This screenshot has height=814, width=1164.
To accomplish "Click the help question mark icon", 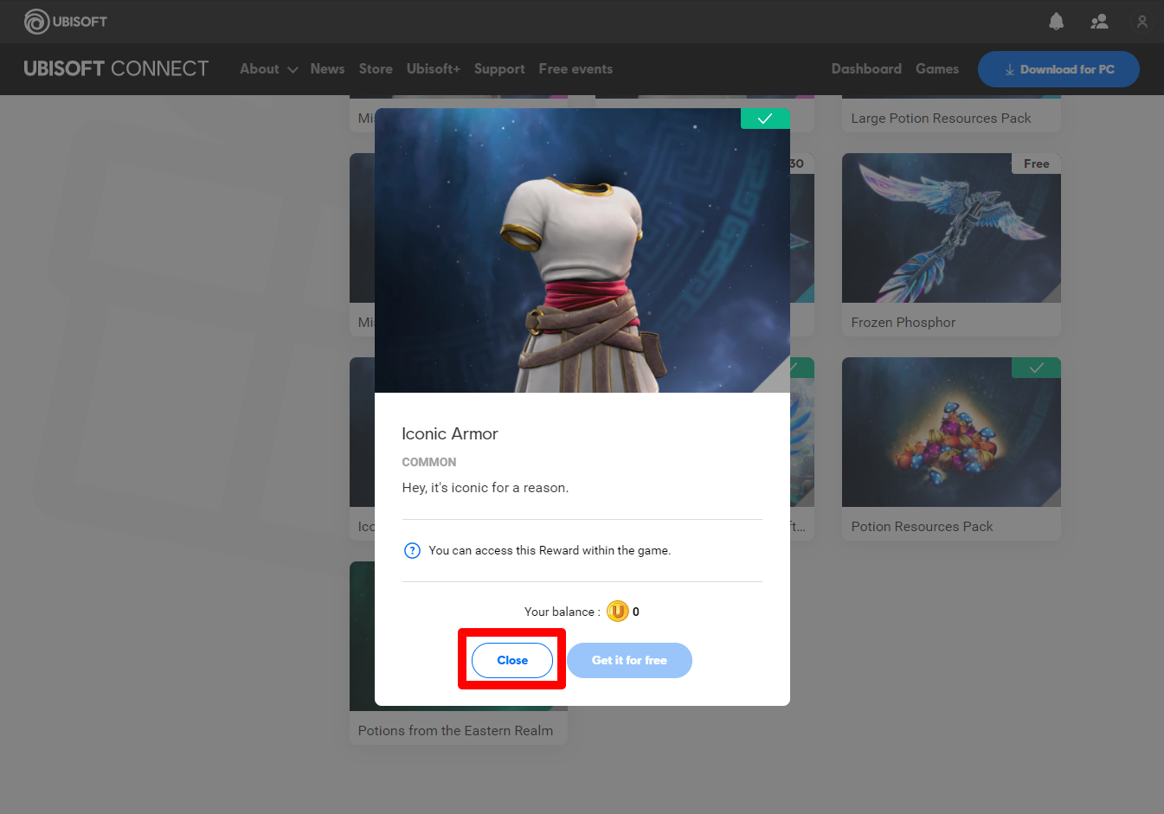I will coord(413,550).
